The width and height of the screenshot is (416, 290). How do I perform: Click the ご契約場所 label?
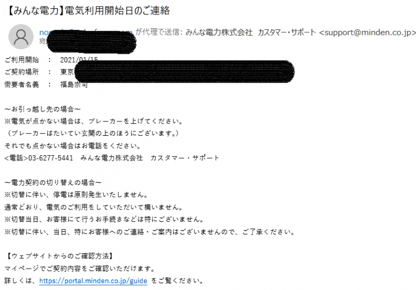coord(22,72)
